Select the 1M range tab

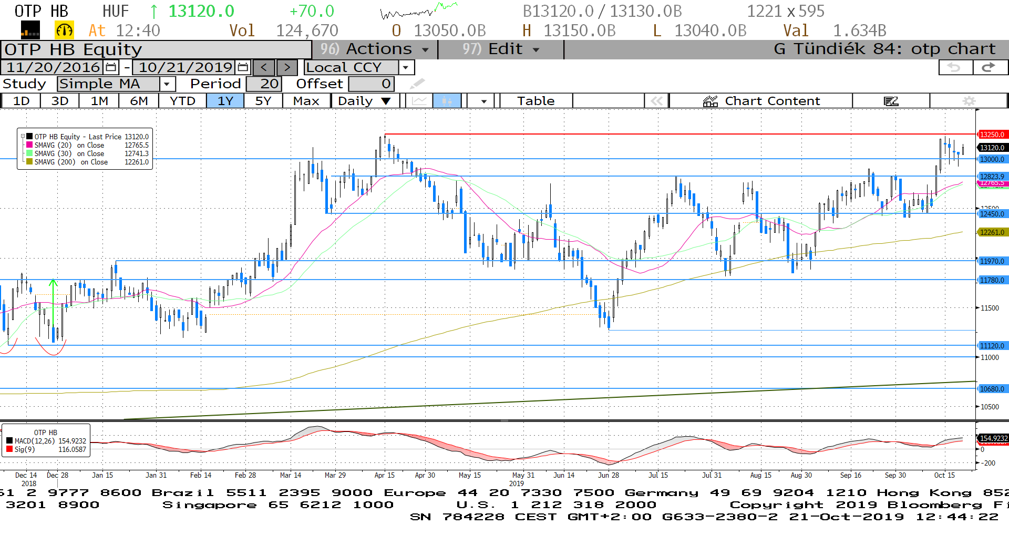pyautogui.click(x=99, y=101)
